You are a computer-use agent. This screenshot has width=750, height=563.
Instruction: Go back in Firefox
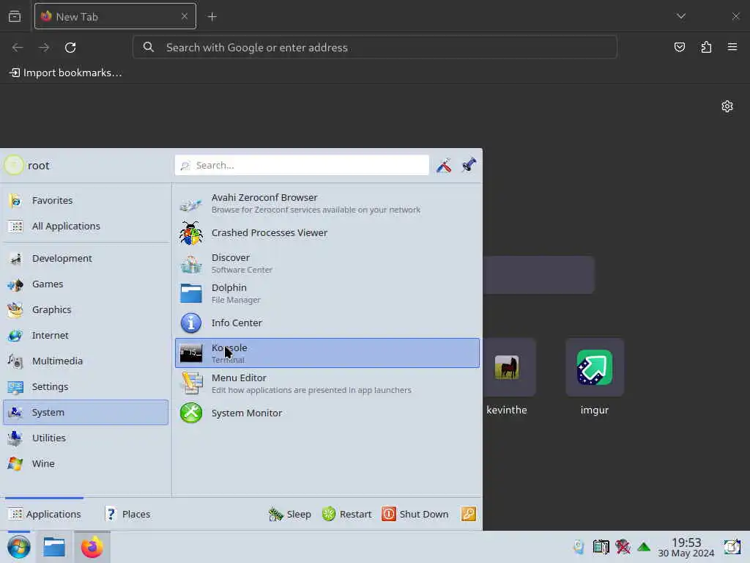[18, 48]
